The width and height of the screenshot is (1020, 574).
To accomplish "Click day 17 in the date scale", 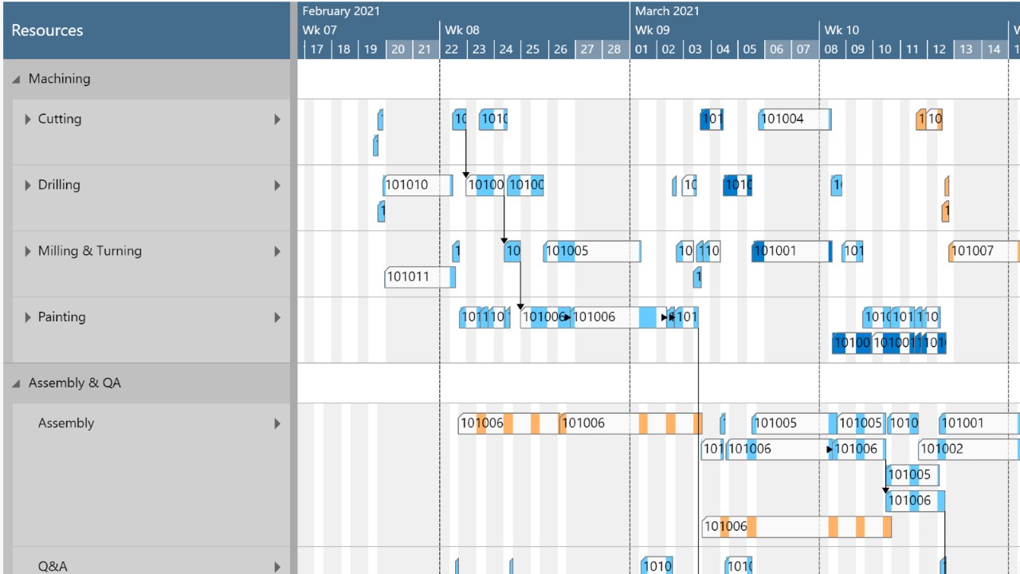I will coord(317,49).
